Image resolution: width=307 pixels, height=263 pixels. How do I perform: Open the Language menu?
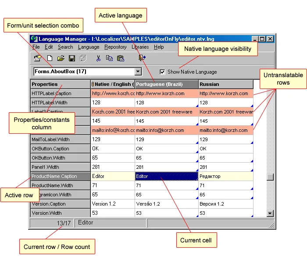(89, 47)
